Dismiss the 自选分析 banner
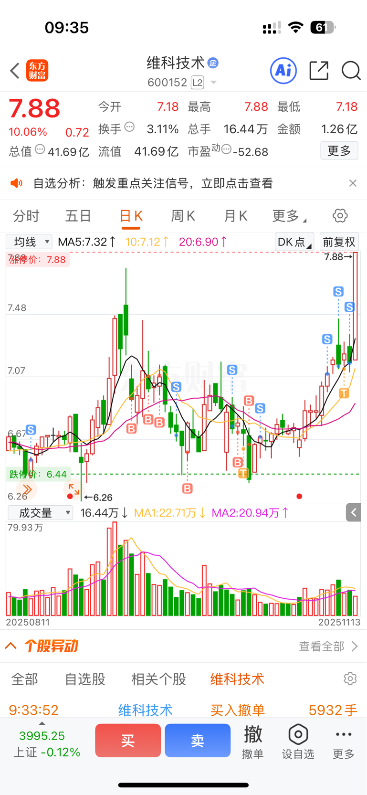This screenshot has width=367, height=795. pos(353,183)
